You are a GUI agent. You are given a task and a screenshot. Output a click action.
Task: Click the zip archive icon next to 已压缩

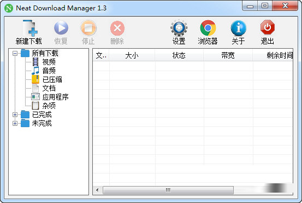[x=35, y=79]
